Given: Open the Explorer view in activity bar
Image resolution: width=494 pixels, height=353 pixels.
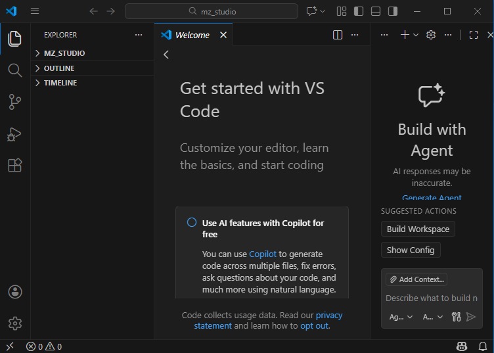Looking at the screenshot, I should (x=15, y=39).
